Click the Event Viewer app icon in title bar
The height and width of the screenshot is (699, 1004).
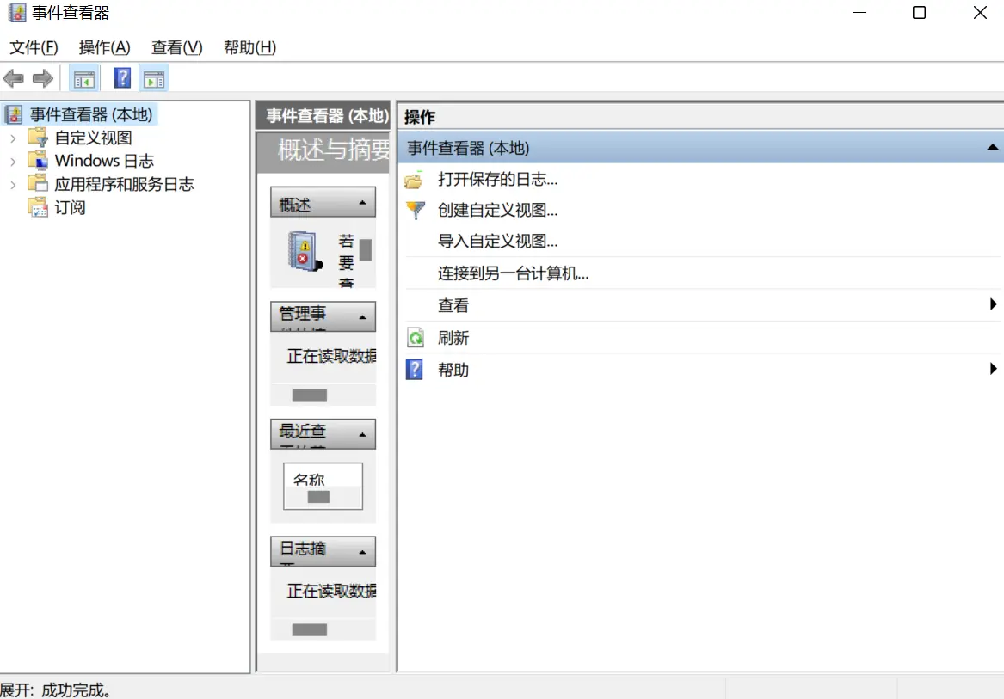(x=16, y=13)
